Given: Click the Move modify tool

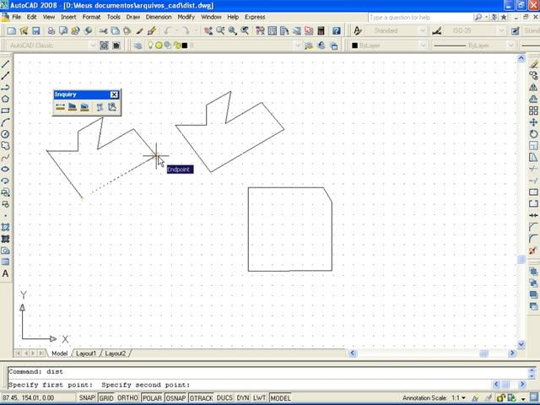Looking at the screenshot, I should click(x=533, y=122).
